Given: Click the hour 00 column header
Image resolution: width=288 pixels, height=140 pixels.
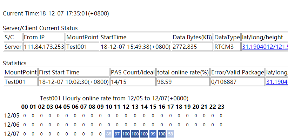Looking at the screenshot, I should (x=25, y=107).
